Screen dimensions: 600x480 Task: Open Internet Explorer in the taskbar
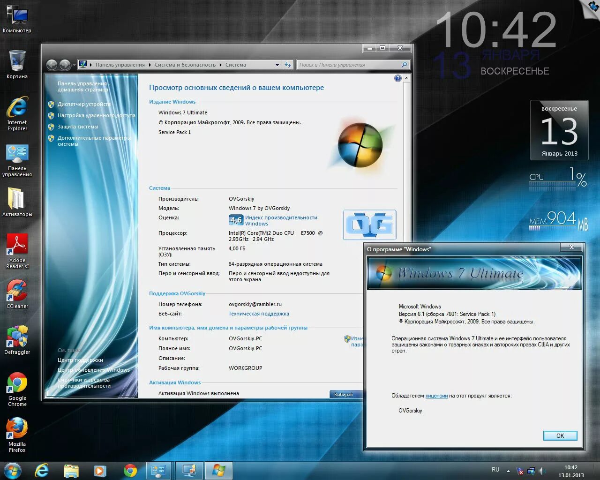(42, 470)
